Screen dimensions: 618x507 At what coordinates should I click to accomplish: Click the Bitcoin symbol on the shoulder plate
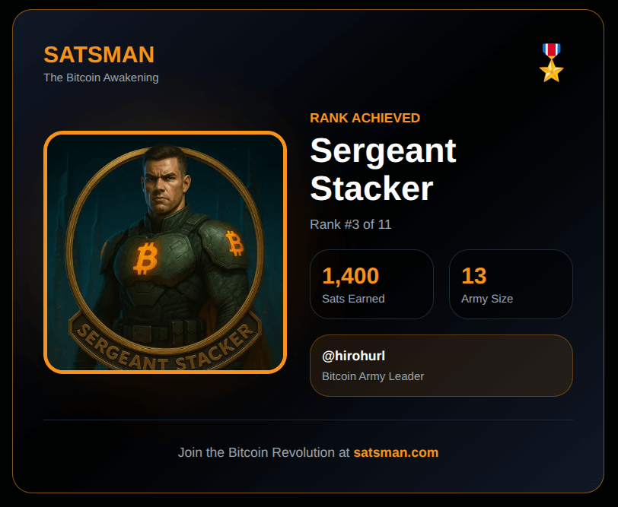point(234,243)
